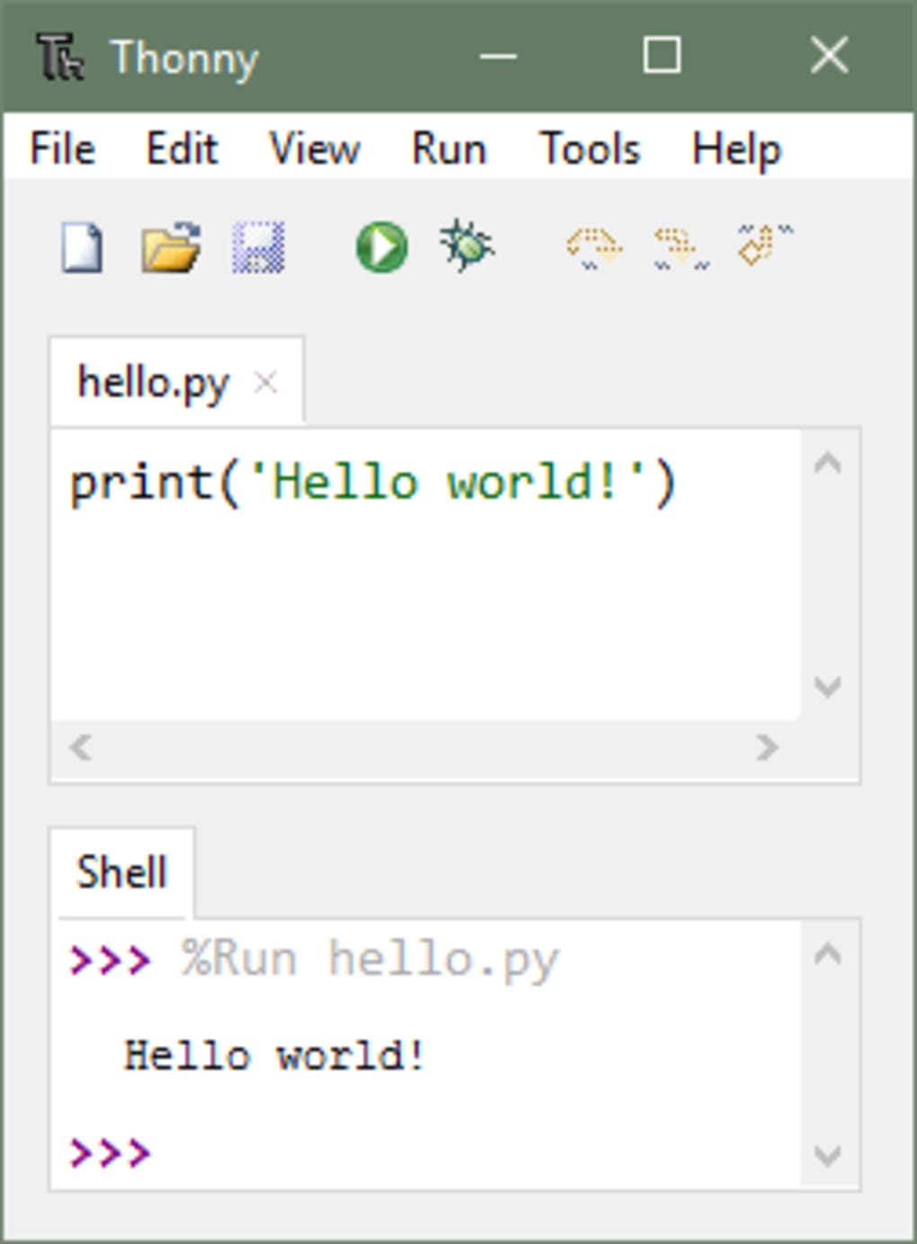Screen dimensions: 917x1244
Task: Open the Edit menu
Action: pos(181,149)
